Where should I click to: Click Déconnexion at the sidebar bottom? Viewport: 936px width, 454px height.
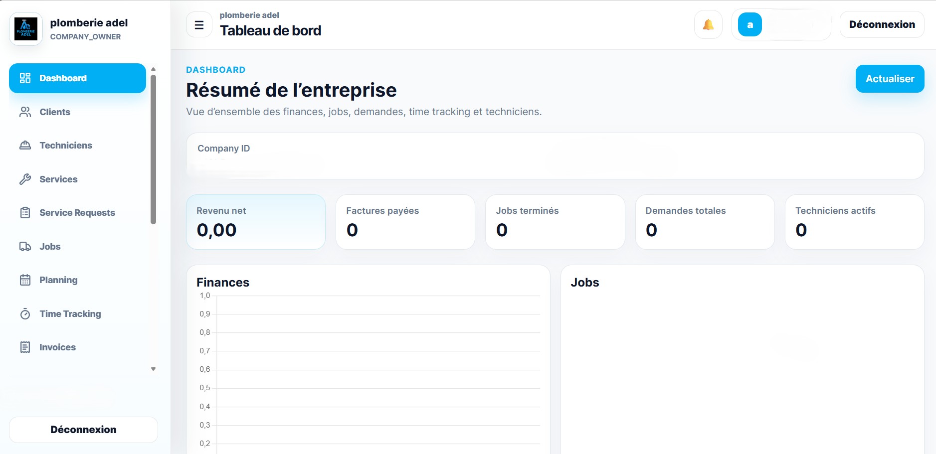(x=83, y=430)
